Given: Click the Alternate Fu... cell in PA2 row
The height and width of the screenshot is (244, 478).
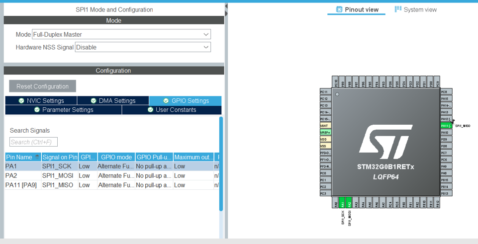Looking at the screenshot, I should pos(116,176).
